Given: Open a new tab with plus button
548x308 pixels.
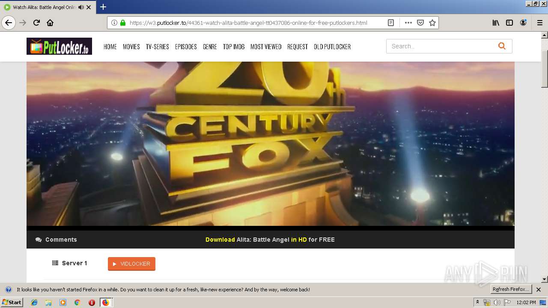Looking at the screenshot, I should coord(103,7).
